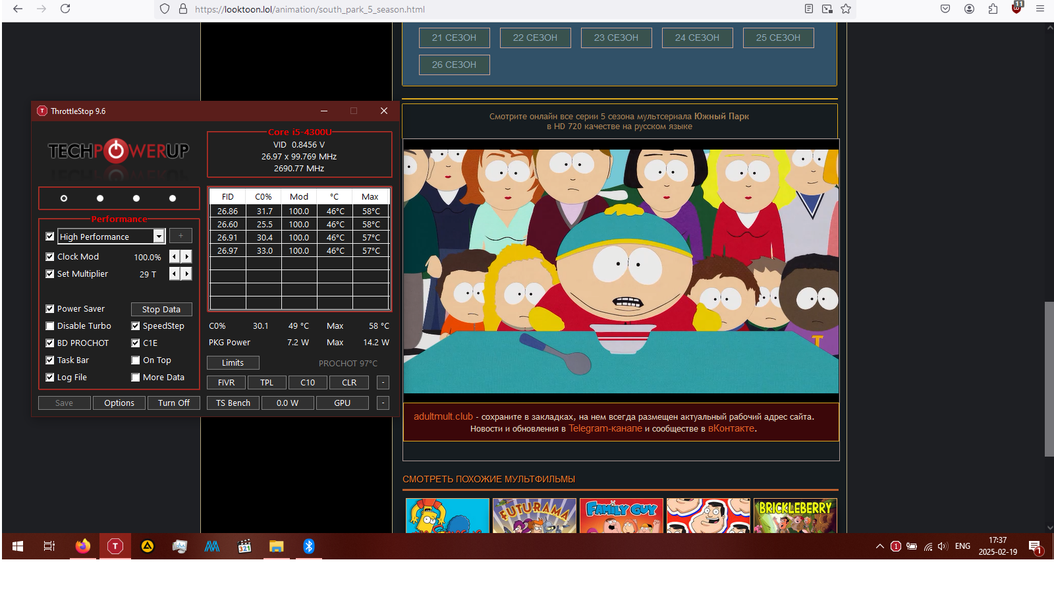Collapse the row beside the GPU button

(383, 403)
